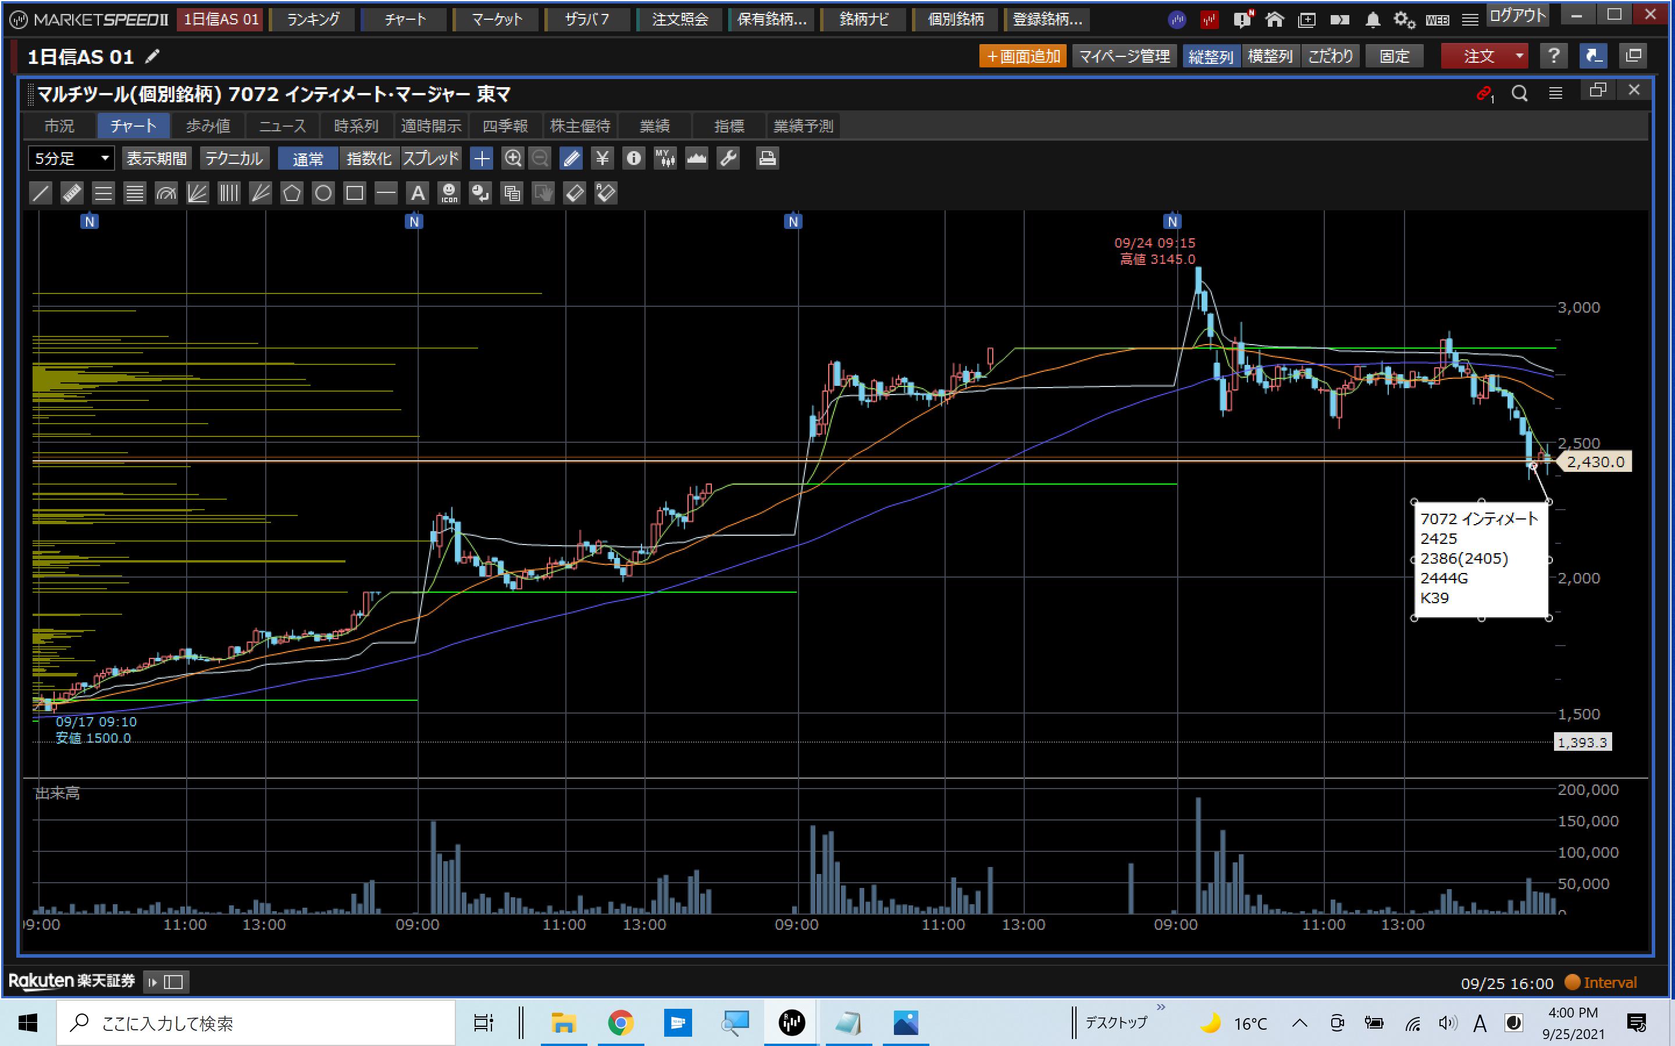The image size is (1675, 1046).
Task: Open the wrench chart settings icon
Action: (x=728, y=159)
